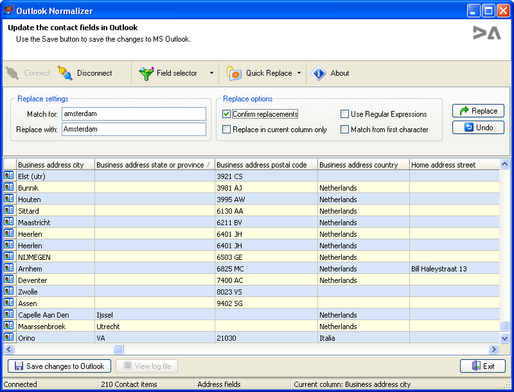The width and height of the screenshot is (514, 392).
Task: Click the Undo button
Action: coord(478,128)
